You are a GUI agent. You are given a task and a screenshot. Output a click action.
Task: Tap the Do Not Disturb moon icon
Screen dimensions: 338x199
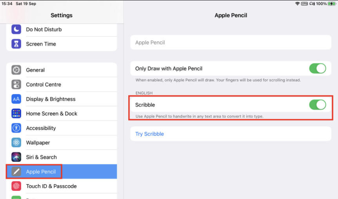(x=16, y=29)
